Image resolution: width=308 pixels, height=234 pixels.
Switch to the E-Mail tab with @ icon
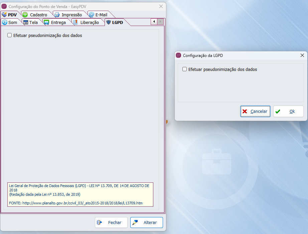click(x=98, y=15)
